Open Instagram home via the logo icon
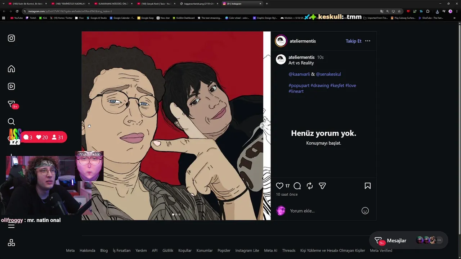This screenshot has height=259, width=461. (12, 38)
